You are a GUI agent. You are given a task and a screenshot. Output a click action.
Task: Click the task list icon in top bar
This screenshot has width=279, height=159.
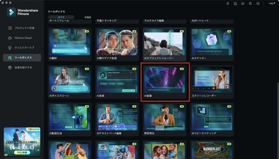coord(235,3)
